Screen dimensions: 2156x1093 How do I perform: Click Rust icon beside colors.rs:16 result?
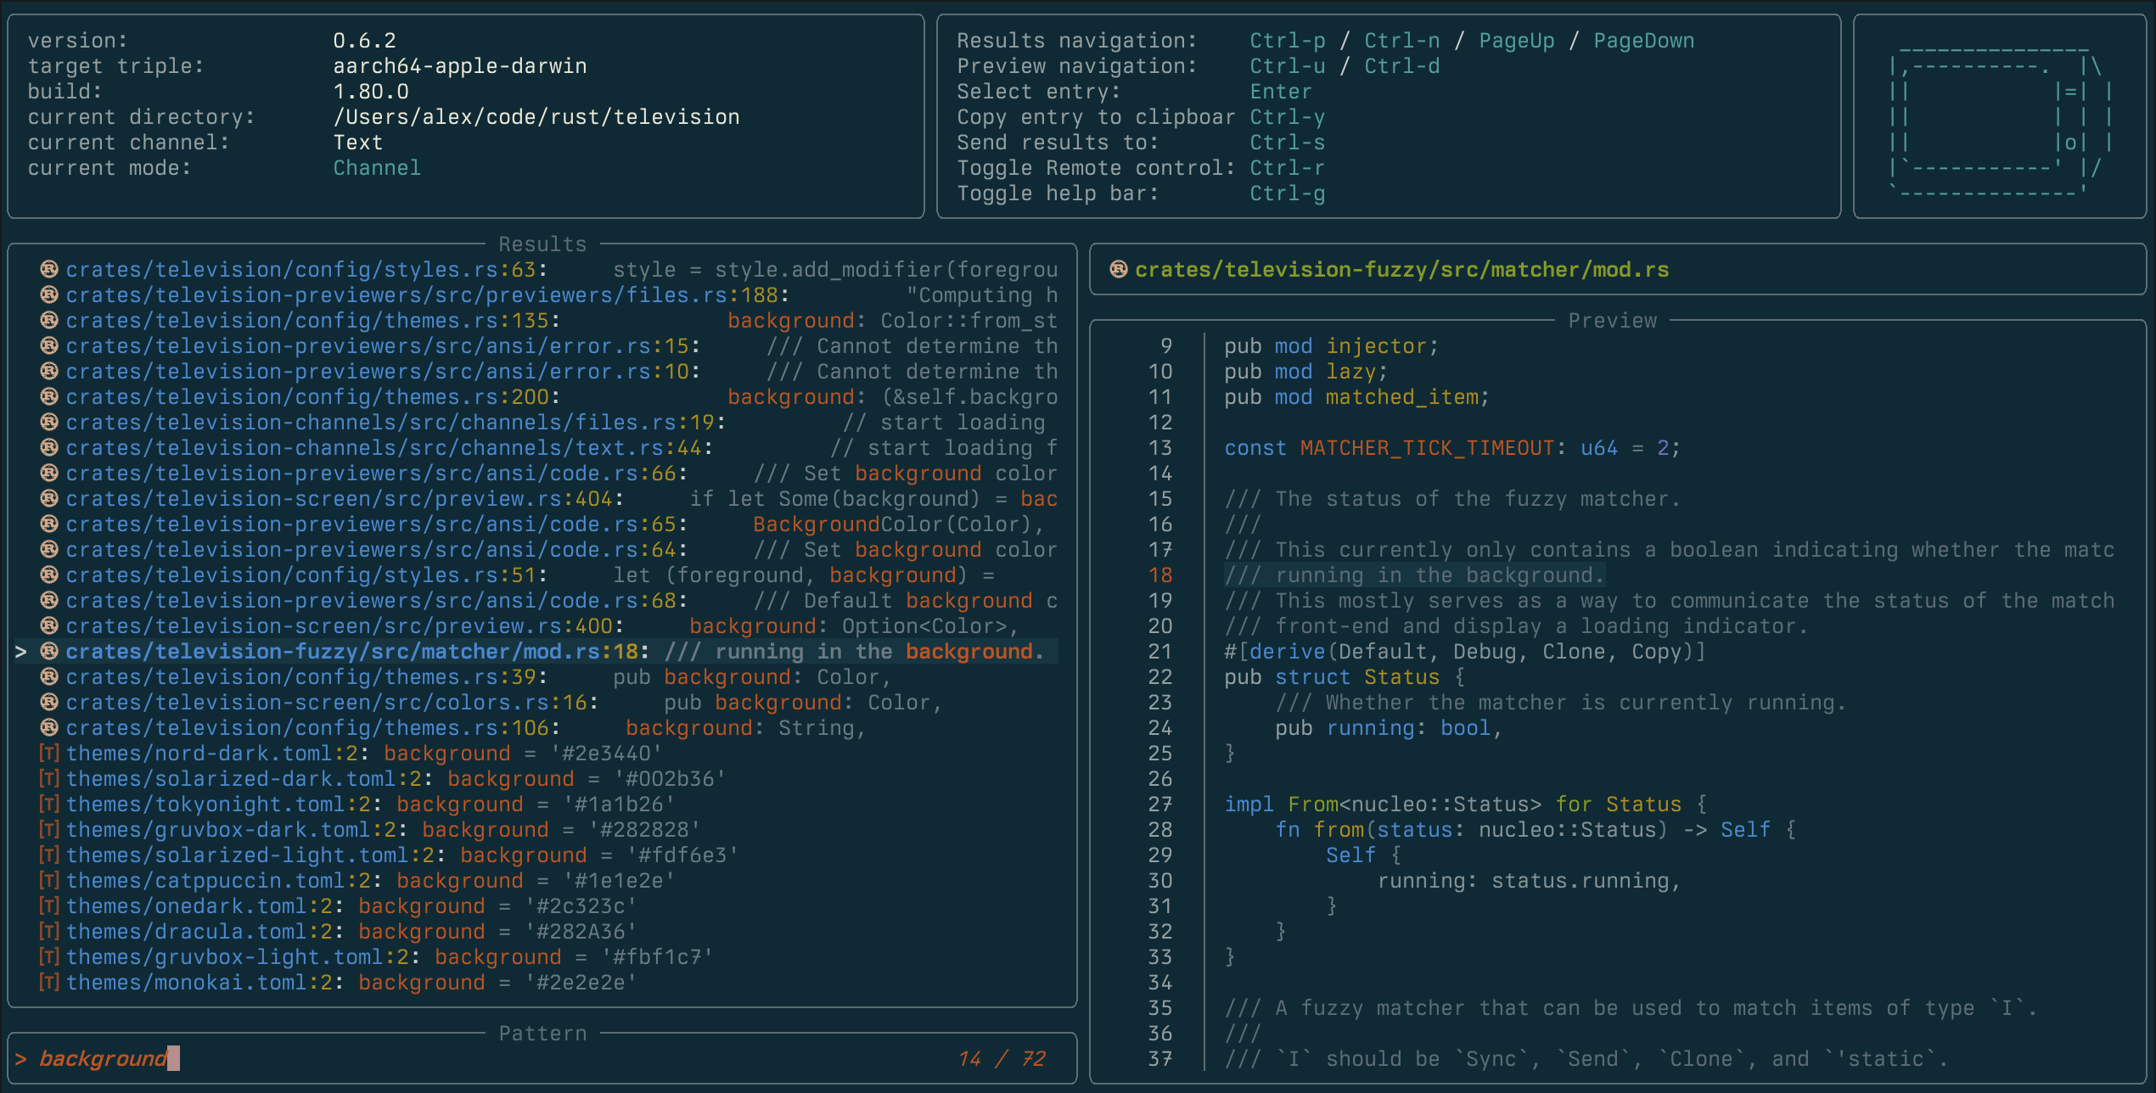click(49, 703)
